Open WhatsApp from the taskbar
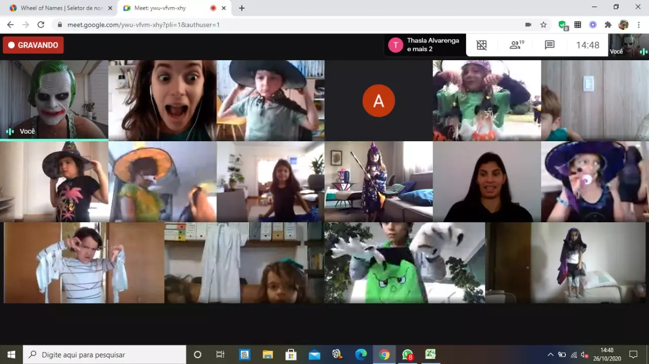This screenshot has width=649, height=364. coord(408,354)
